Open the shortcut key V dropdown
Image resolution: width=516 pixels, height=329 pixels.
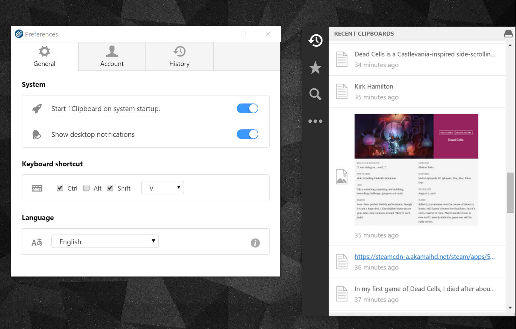tap(162, 188)
